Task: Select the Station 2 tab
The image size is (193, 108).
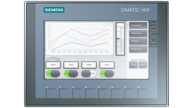Action: pyautogui.click(x=71, y=60)
